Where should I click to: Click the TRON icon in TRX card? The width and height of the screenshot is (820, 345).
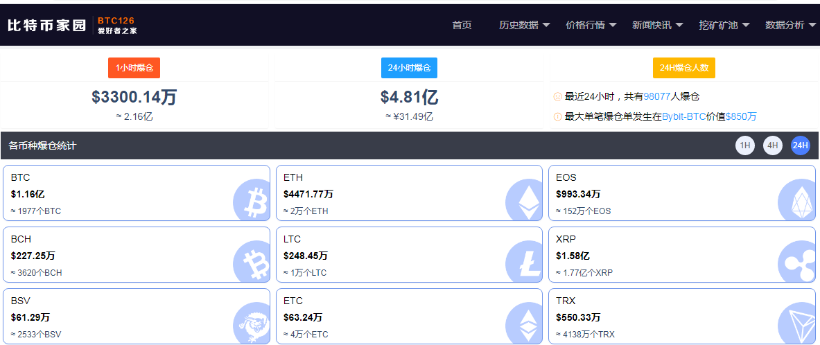pos(796,323)
